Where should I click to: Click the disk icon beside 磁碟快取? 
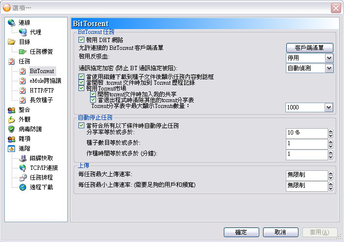(23, 158)
